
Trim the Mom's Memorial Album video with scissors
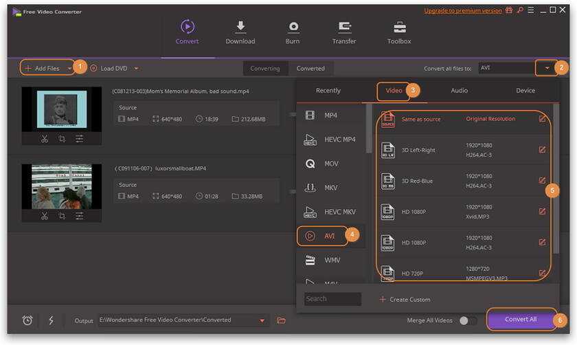(x=45, y=139)
